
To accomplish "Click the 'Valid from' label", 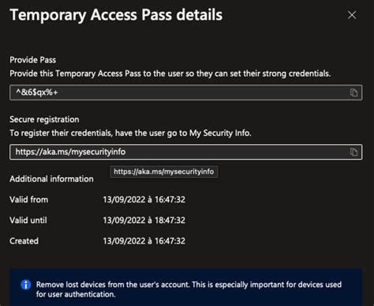I will (29, 199).
